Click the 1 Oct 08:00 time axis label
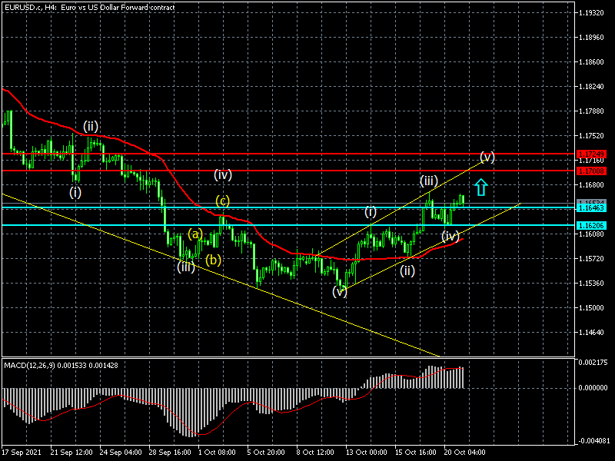This screenshot has height=461, width=615. [217, 453]
